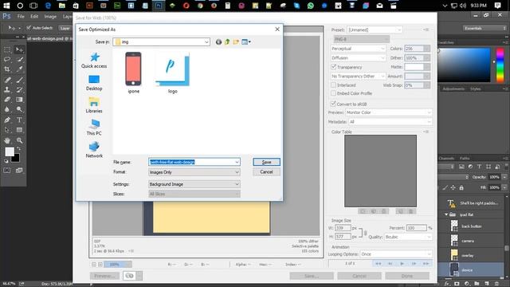510x287 pixels.
Task: Toggle Auto-Select checkbox in options bar
Action: pyautogui.click(x=29, y=28)
